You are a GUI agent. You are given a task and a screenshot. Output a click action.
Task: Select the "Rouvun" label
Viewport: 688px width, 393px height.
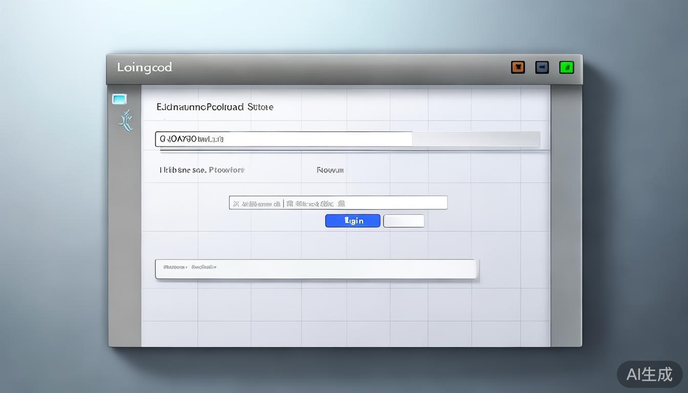click(x=330, y=170)
